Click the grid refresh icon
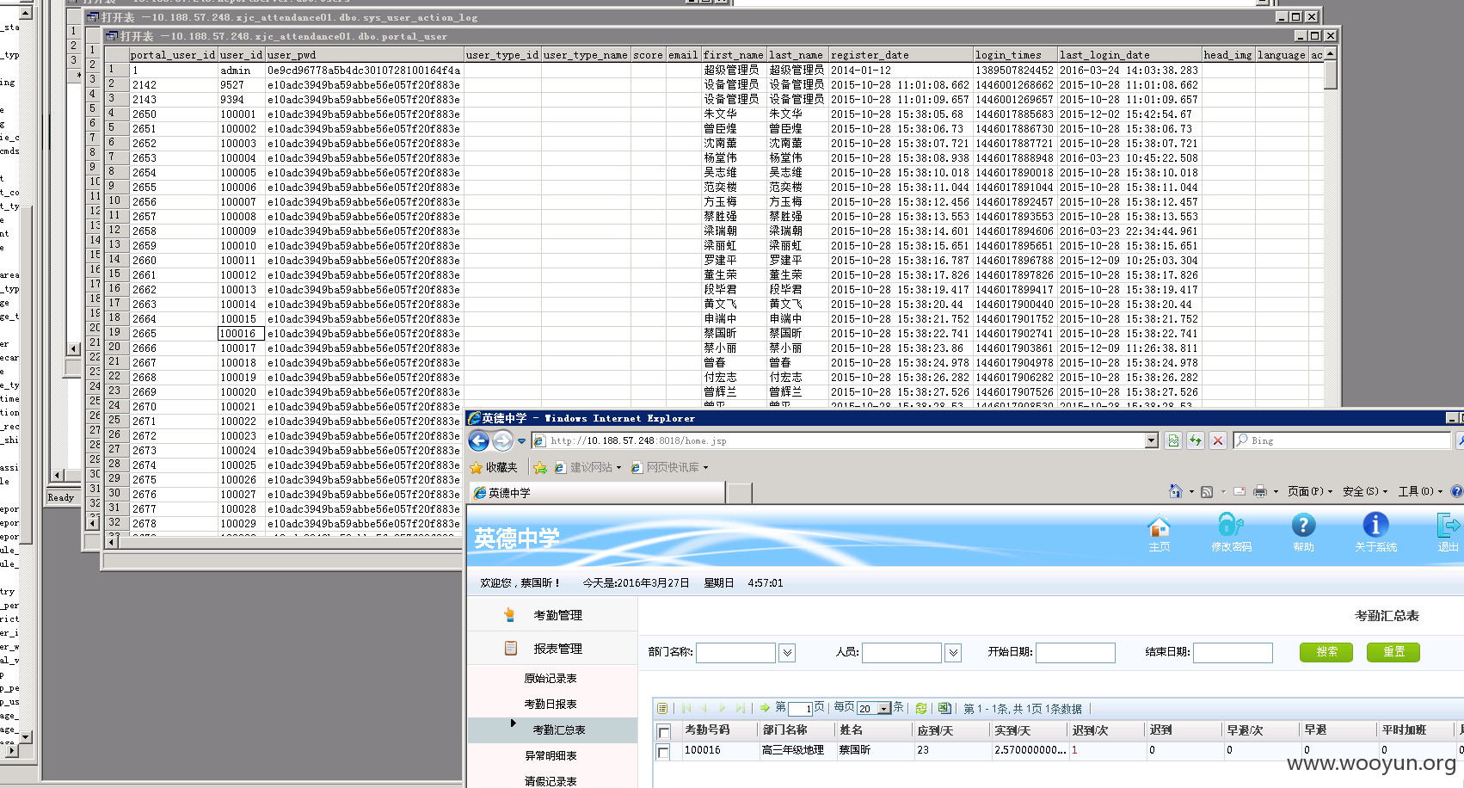This screenshot has height=788, width=1464. click(x=921, y=708)
